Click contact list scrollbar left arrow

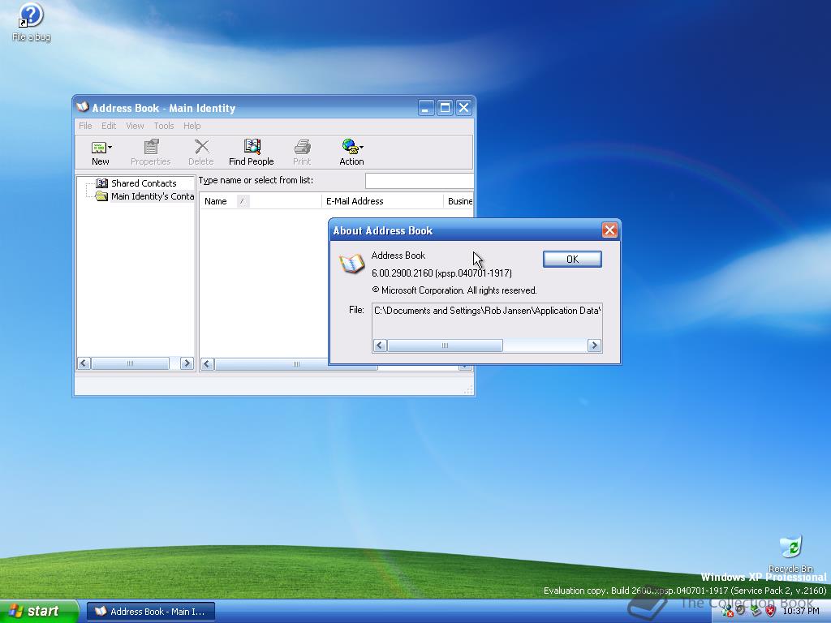(x=207, y=364)
